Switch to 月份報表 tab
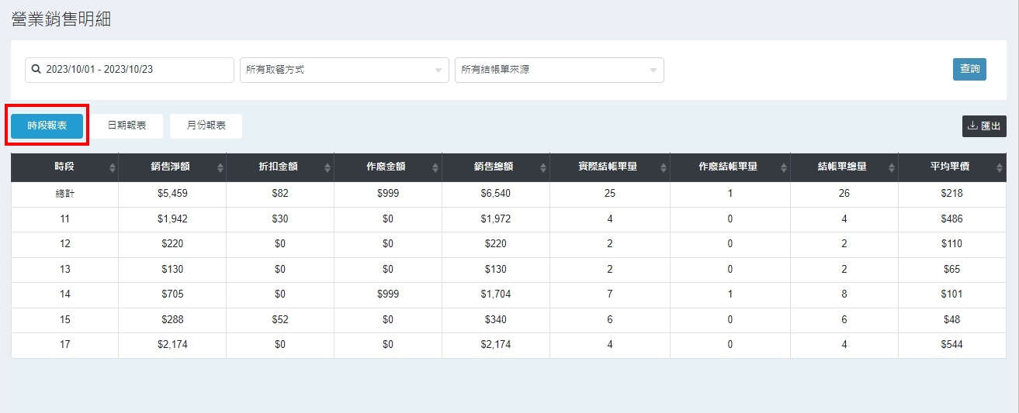The width and height of the screenshot is (1019, 413). [206, 126]
